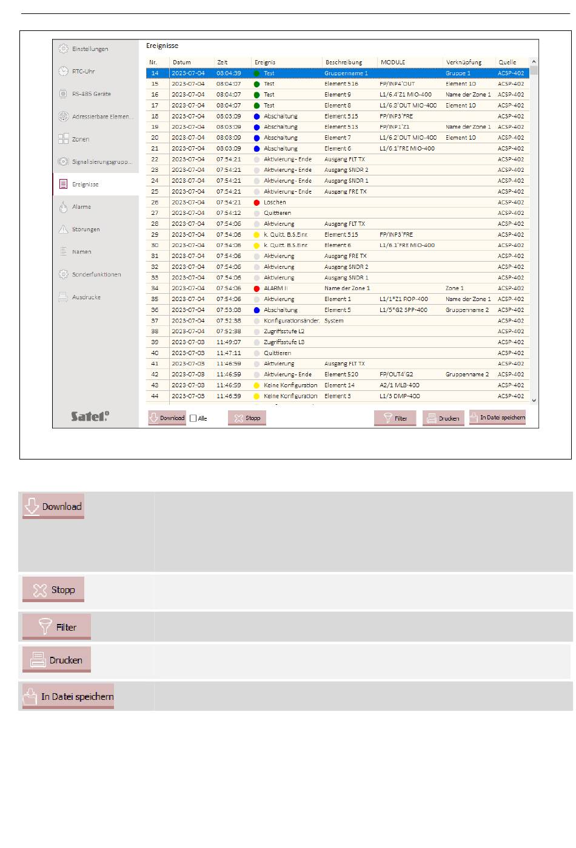Sort by the Datum column header
Screen dimensions: 576x848
pos(192,62)
